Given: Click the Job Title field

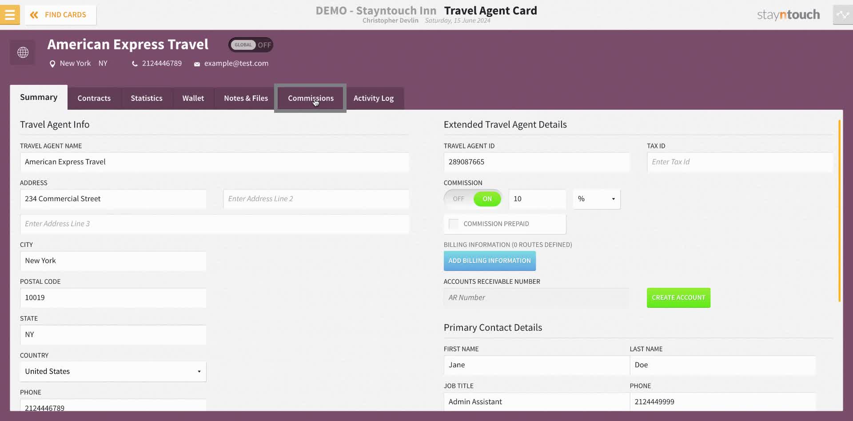Looking at the screenshot, I should pyautogui.click(x=536, y=402).
